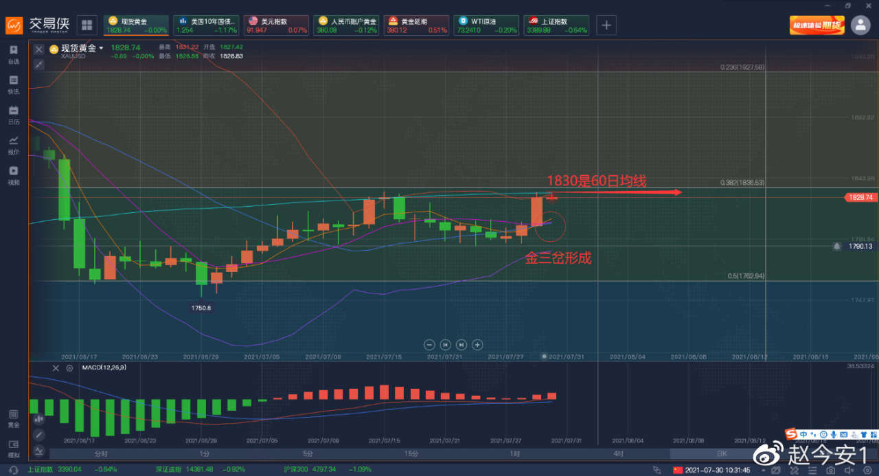
Task: Switch to the WTI原油 quote tab
Action: (486, 25)
